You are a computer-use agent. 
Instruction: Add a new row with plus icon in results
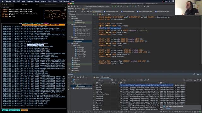116,80
